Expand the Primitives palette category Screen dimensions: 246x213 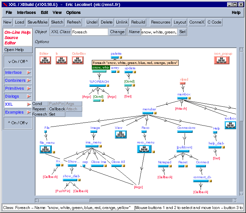click(18, 88)
